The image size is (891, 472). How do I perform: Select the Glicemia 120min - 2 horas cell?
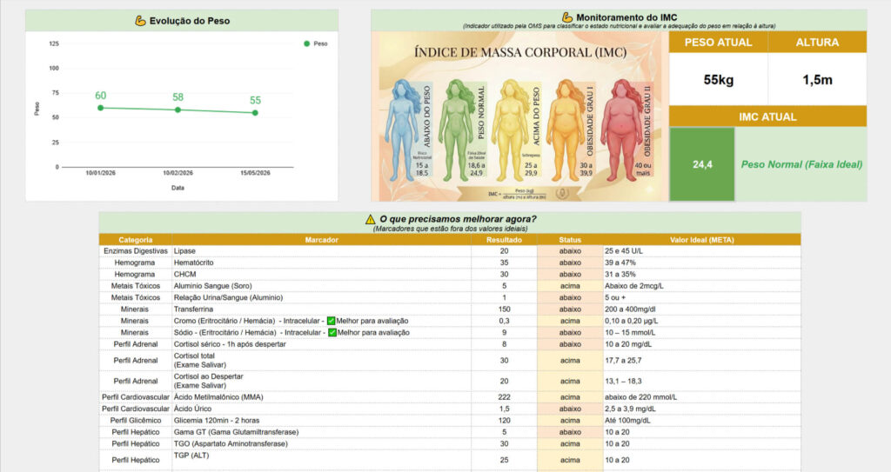322,421
